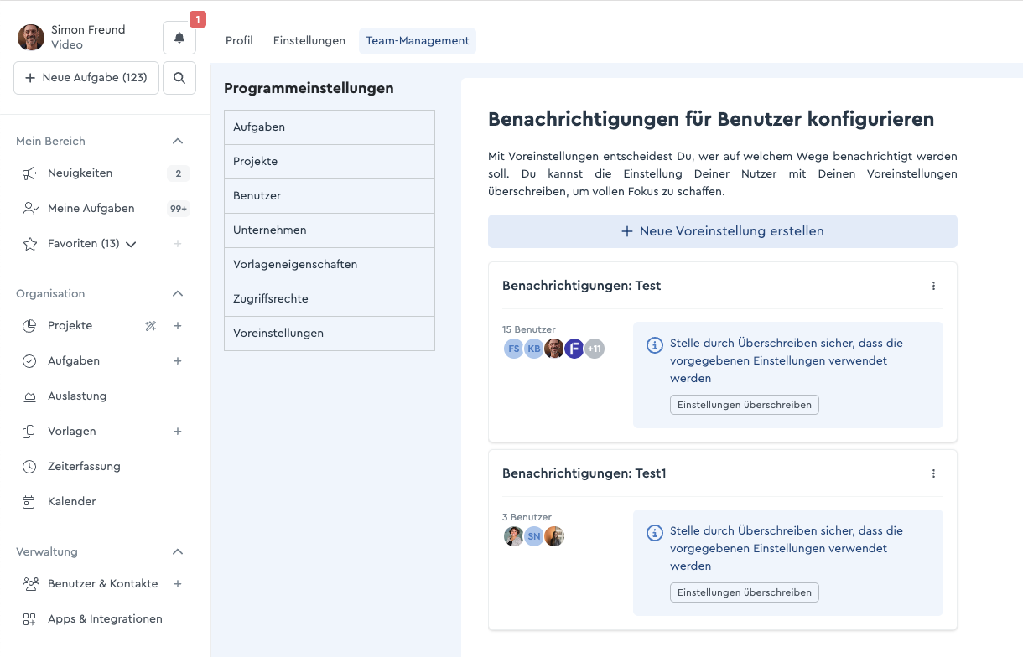1023x657 pixels.
Task: Click the KB user avatar in the Test card
Action: pyautogui.click(x=534, y=349)
